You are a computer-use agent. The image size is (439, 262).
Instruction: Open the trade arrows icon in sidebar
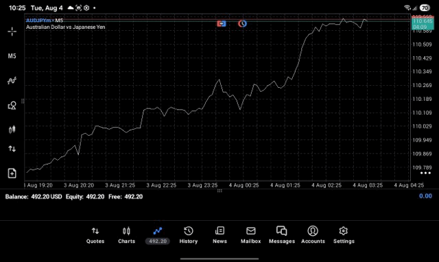pos(12,149)
